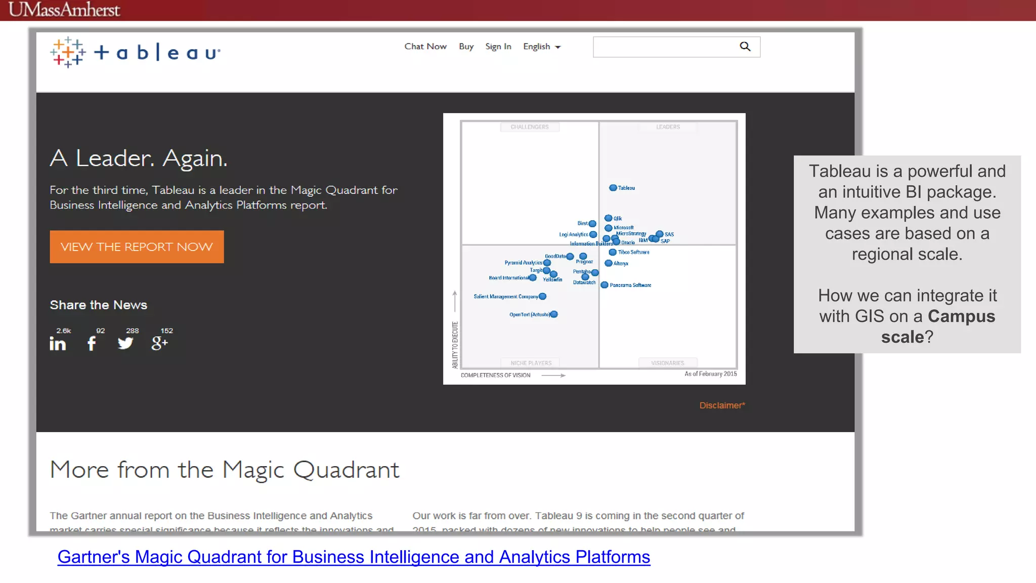Expand the English language dropdown
Screen dimensions: 1036x583
[x=542, y=47]
